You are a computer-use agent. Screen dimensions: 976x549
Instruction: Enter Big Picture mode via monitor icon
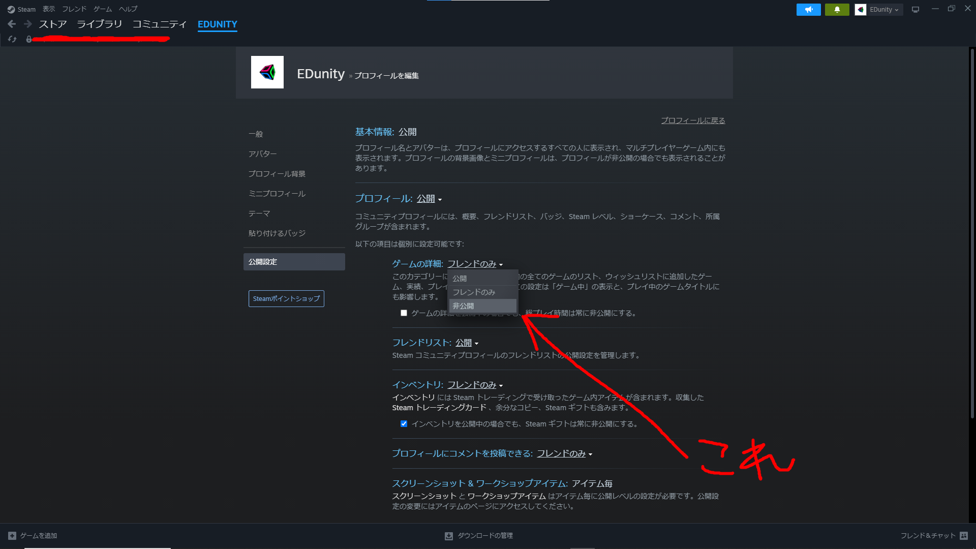tap(915, 9)
